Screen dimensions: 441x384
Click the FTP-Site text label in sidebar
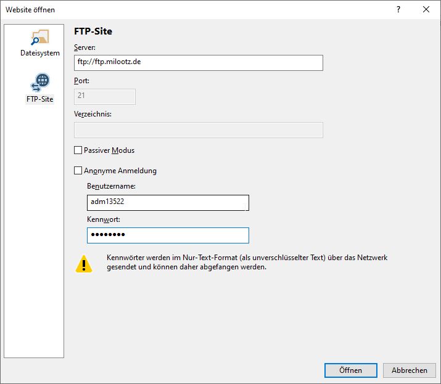[39, 99]
